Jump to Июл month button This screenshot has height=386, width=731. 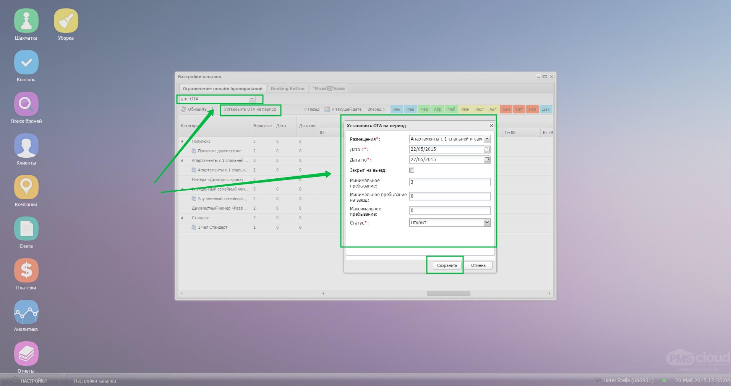pyautogui.click(x=479, y=109)
